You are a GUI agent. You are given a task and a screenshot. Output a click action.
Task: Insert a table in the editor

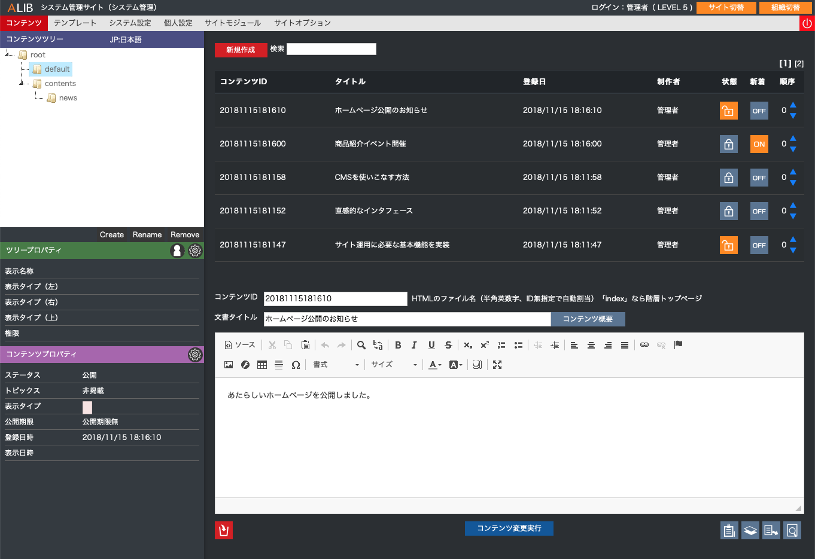(x=262, y=365)
